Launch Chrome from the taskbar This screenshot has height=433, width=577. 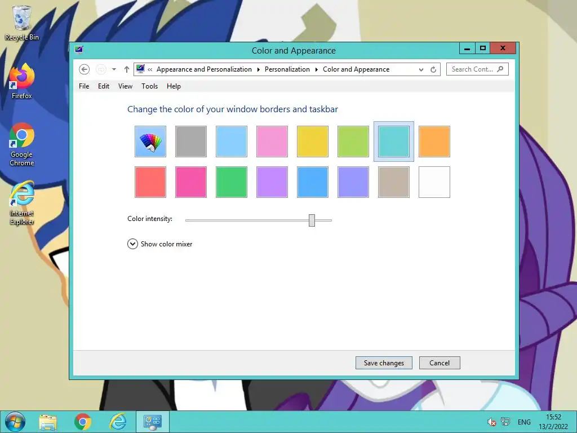(83, 422)
